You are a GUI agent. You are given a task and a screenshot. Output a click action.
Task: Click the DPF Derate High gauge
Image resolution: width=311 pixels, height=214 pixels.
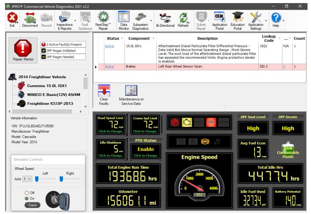click(288, 128)
